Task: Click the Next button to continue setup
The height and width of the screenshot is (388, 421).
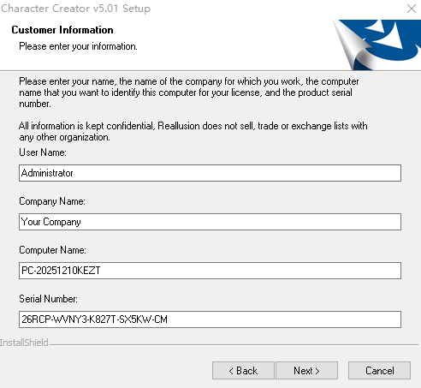Action: (x=306, y=371)
